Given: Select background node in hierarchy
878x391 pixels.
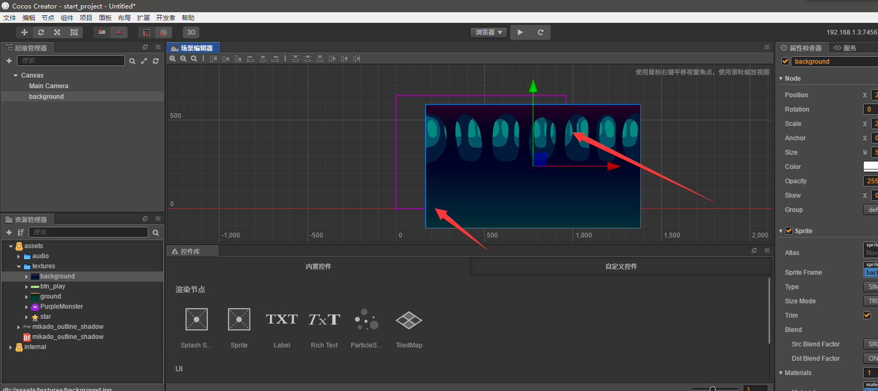Looking at the screenshot, I should click(x=46, y=97).
